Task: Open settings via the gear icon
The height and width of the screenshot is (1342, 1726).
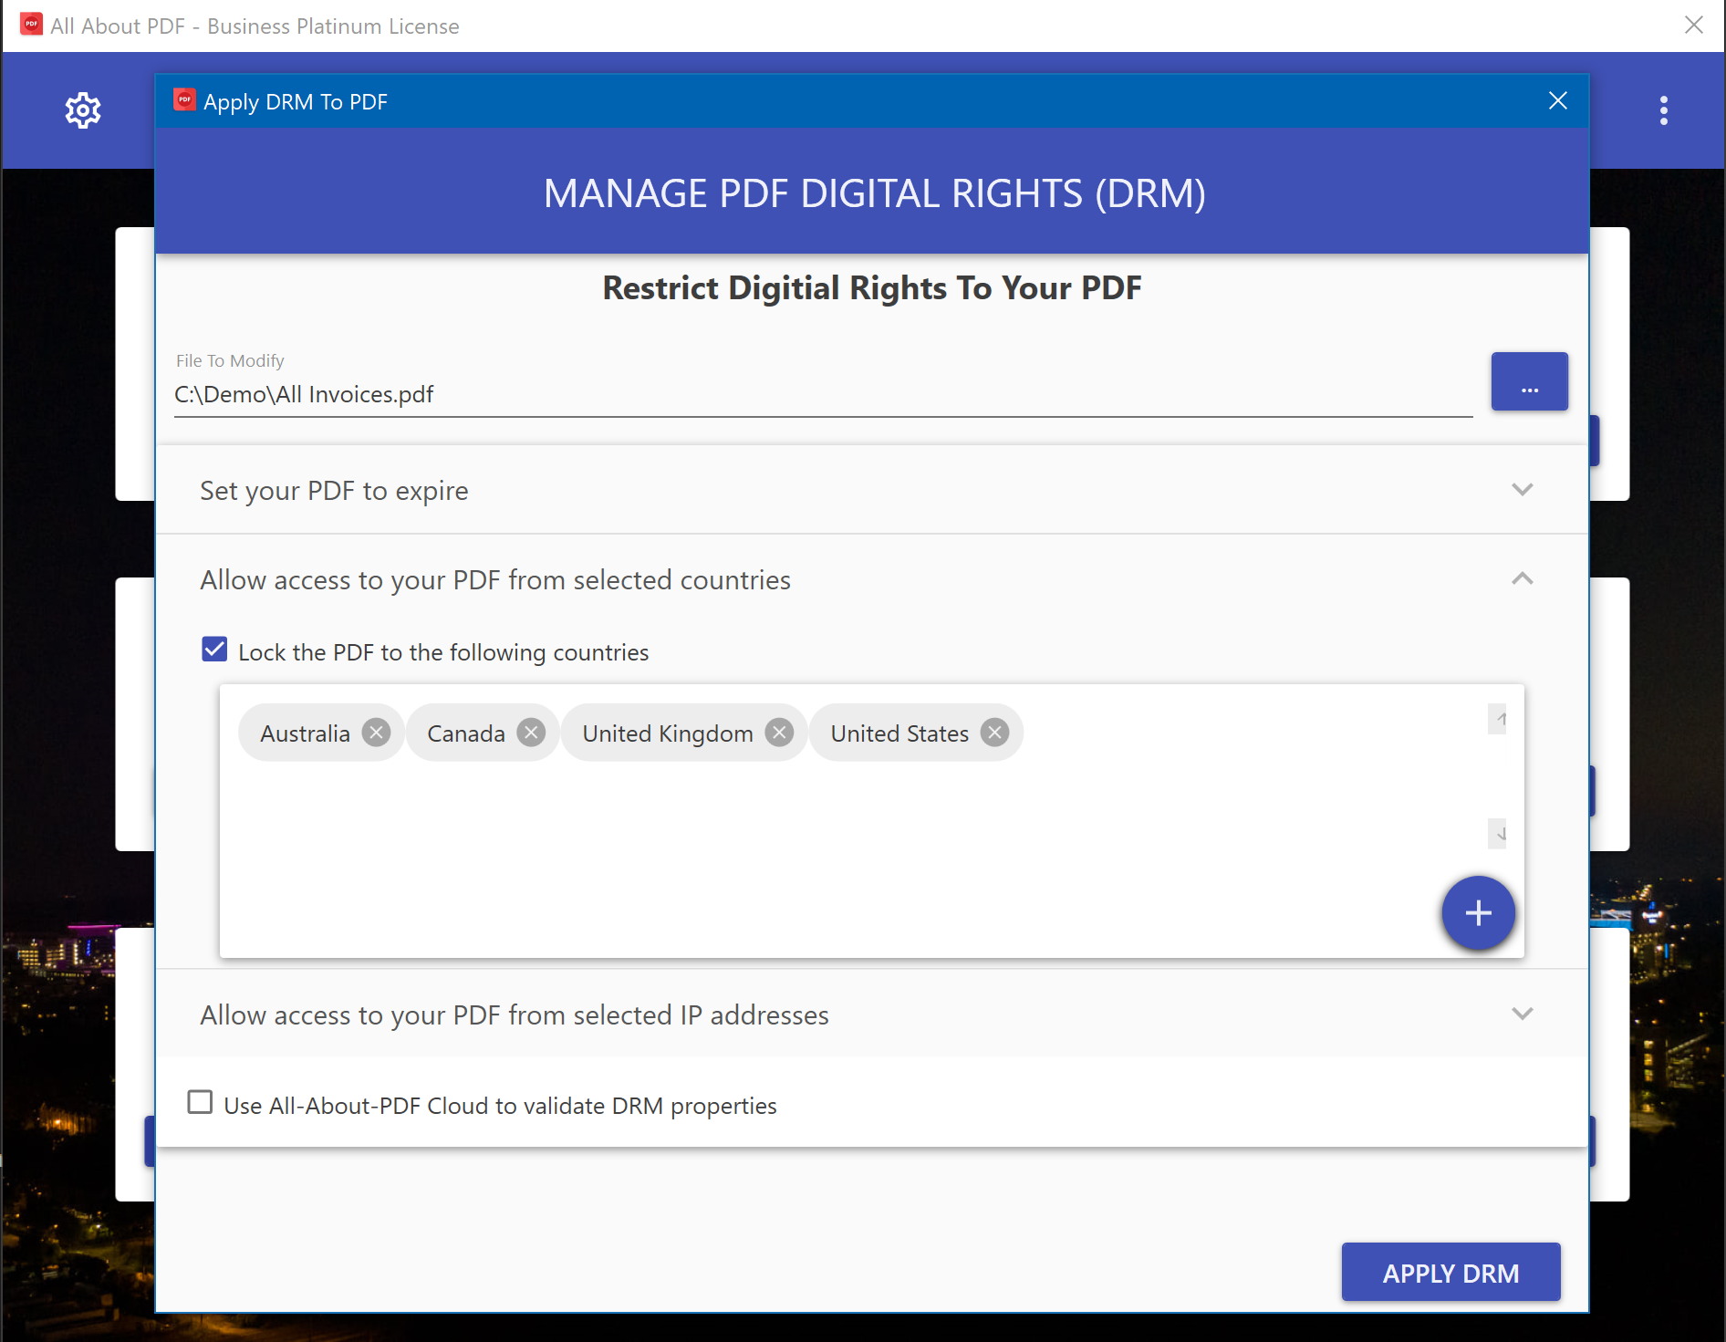Action: click(x=83, y=110)
